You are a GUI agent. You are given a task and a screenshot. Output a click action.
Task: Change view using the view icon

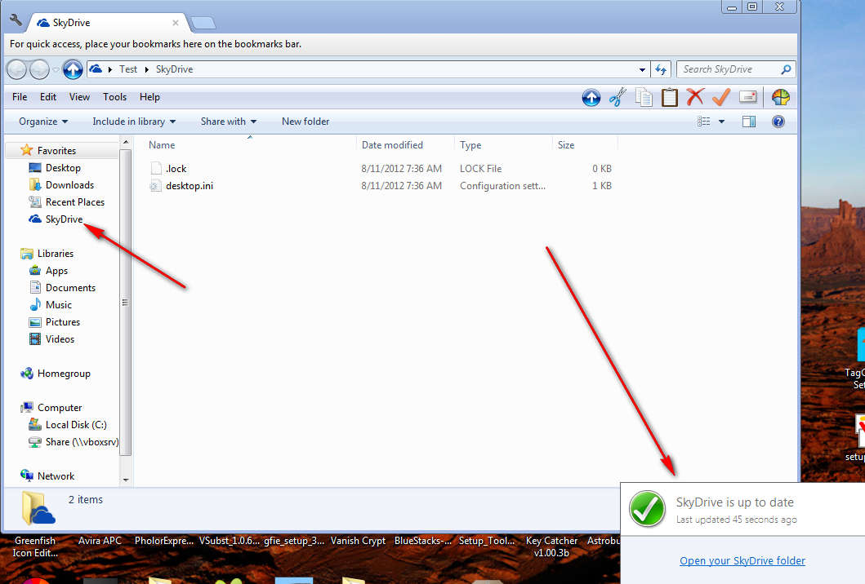click(704, 122)
